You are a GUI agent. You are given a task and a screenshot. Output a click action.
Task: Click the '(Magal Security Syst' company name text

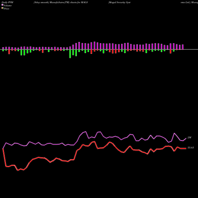click(119, 2)
